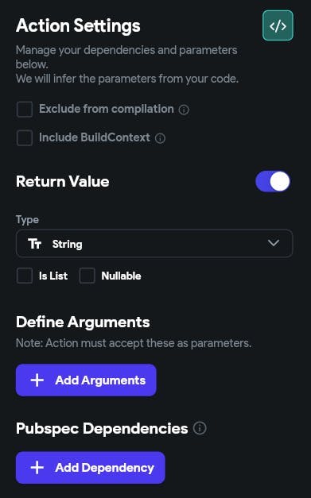
Task: Check the Exclude from compilation checkbox
Action: click(x=25, y=110)
